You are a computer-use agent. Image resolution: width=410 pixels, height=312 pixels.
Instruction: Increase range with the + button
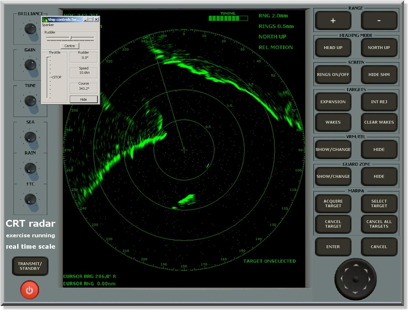pyautogui.click(x=333, y=20)
